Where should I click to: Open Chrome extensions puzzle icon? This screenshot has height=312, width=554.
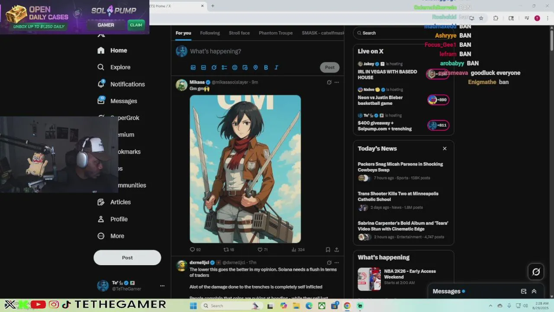tap(496, 18)
